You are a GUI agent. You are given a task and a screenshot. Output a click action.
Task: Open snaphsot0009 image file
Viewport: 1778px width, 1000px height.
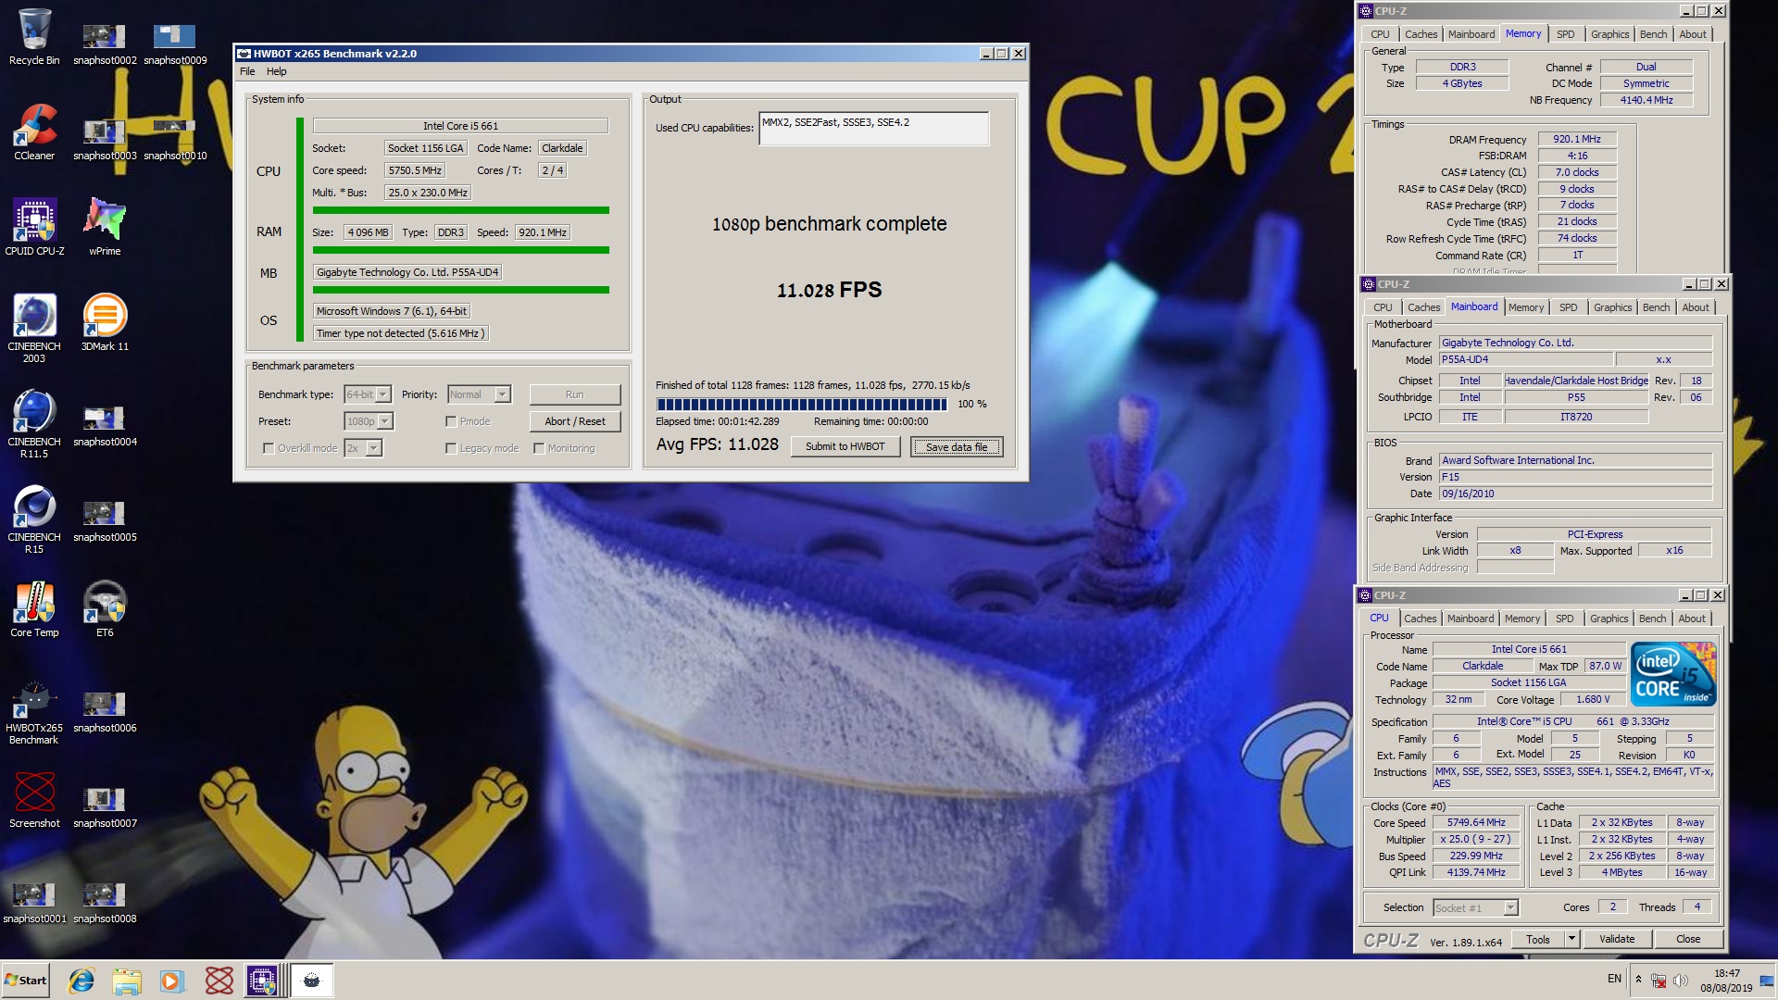[175, 44]
